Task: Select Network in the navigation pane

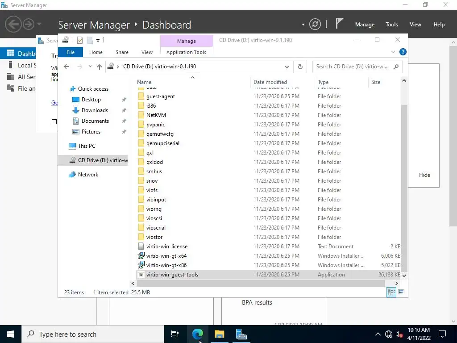Action: click(88, 175)
